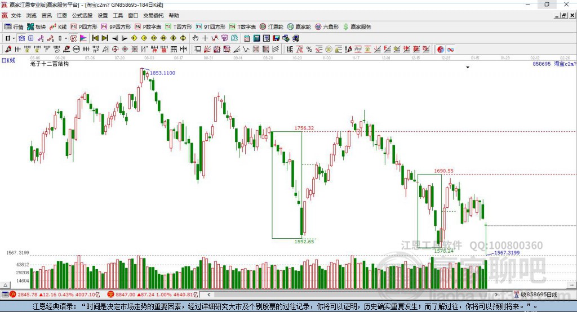The width and height of the screenshot is (577, 312).
Task: Click the red-blue yin-yang icon
Action: (441, 50)
